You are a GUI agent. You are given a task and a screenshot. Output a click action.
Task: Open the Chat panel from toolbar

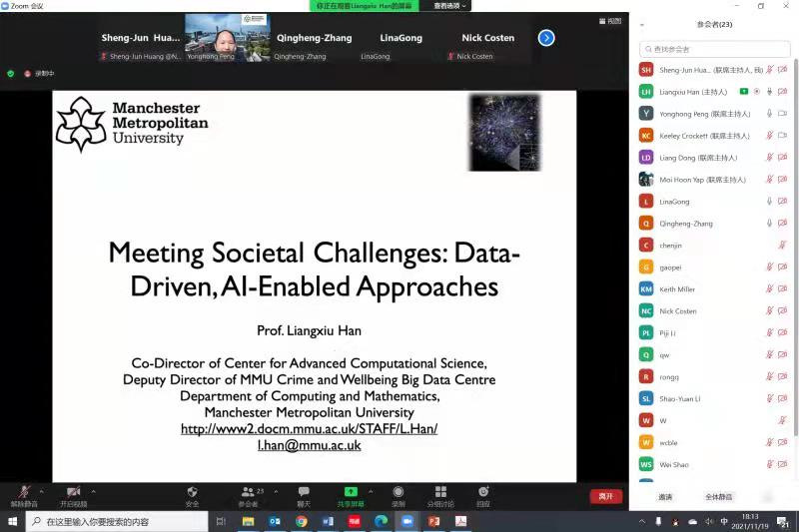304,492
